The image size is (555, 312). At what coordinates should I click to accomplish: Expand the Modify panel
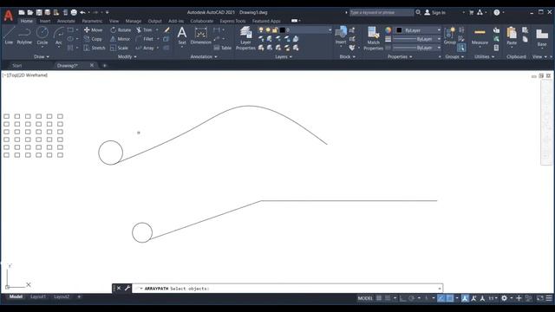click(x=127, y=56)
